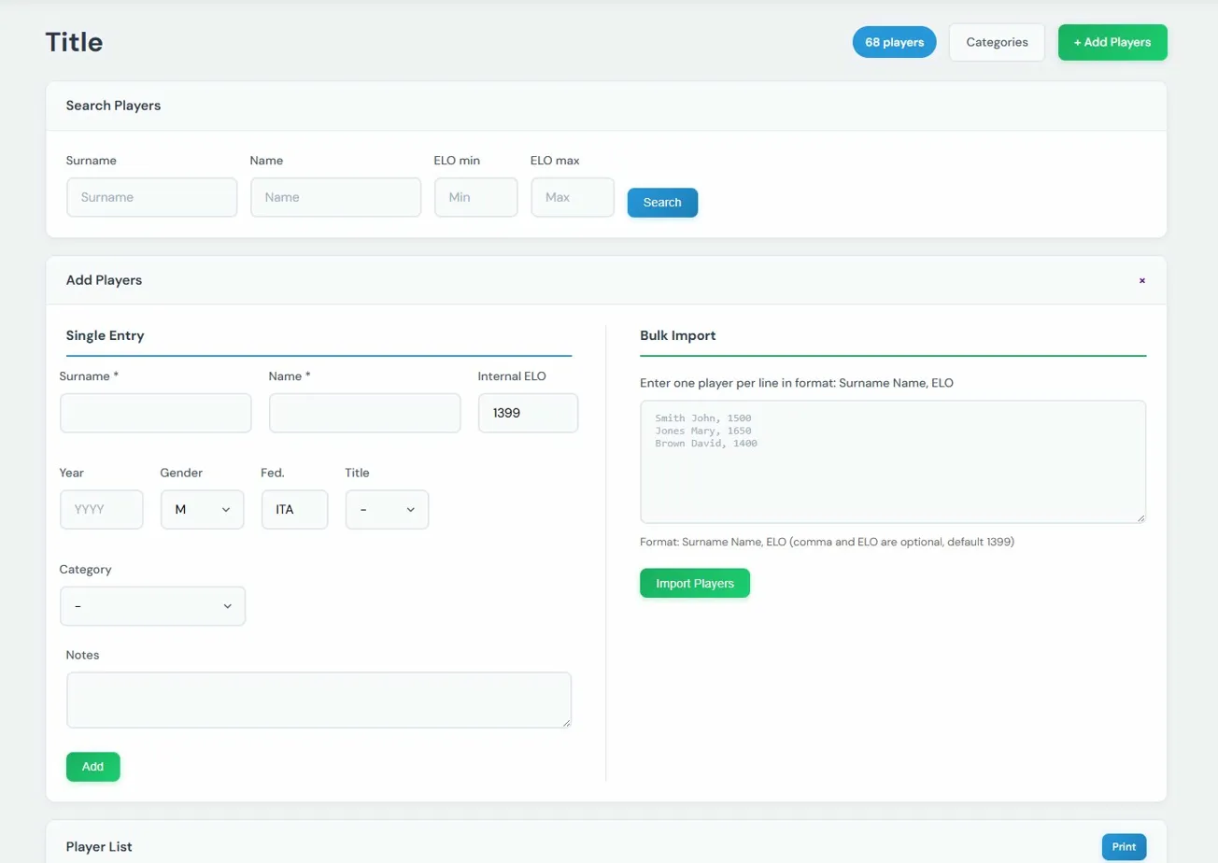
Task: Open the Categories page
Action: tap(997, 42)
